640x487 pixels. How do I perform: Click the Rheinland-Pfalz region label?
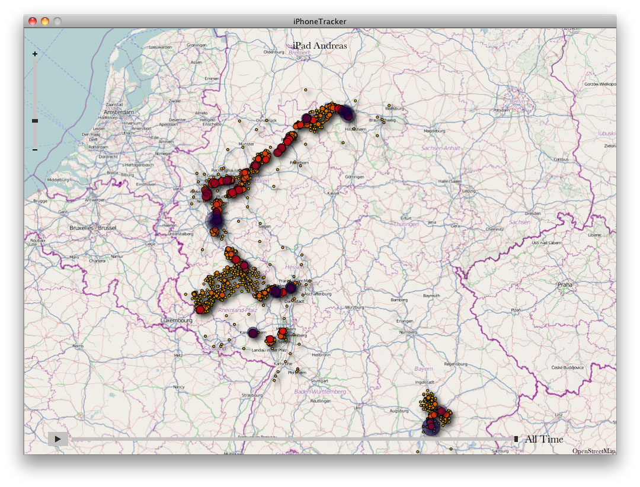point(238,310)
